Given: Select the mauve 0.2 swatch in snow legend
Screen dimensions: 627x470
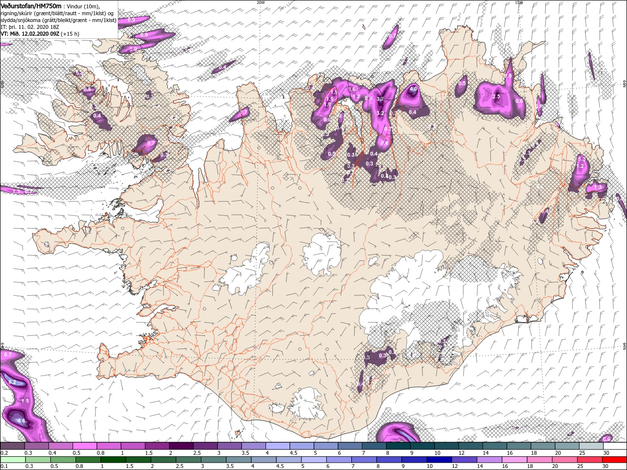Looking at the screenshot, I should tap(12, 446).
